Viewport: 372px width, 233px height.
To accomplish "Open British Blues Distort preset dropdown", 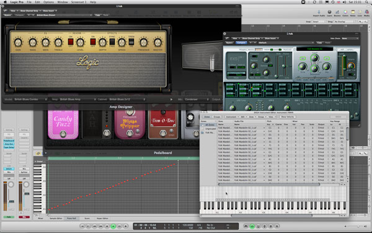I will (64, 15).
